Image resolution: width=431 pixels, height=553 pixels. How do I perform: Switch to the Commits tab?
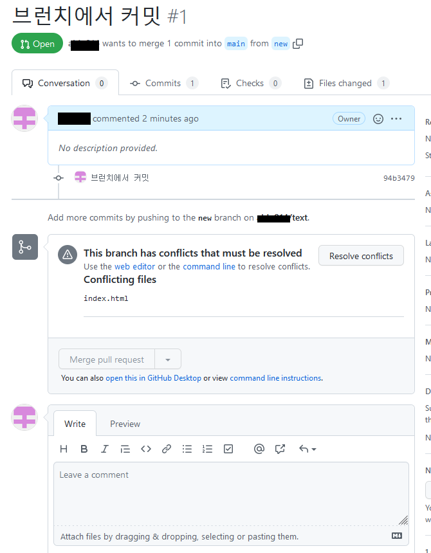coord(164,83)
